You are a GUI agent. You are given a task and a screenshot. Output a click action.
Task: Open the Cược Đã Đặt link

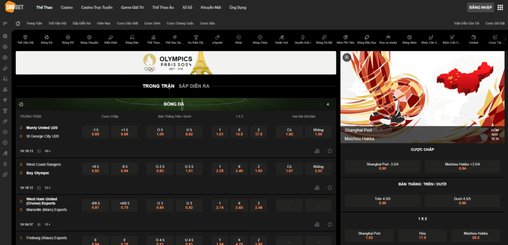(495, 23)
